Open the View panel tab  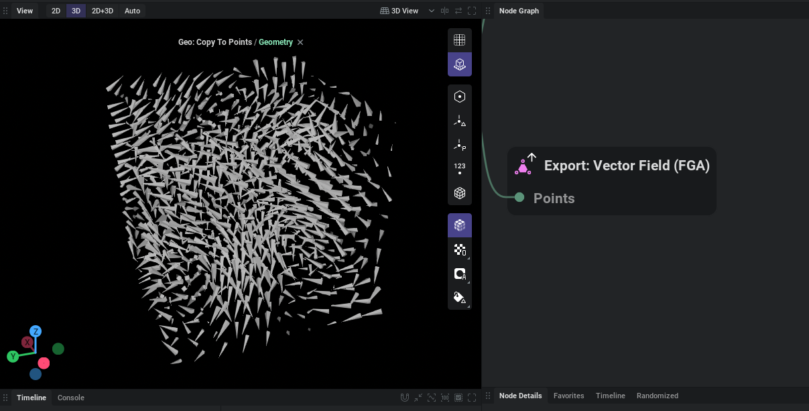tap(25, 11)
